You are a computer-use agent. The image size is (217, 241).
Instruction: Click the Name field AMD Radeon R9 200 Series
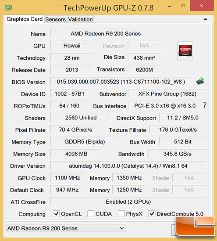click(106, 33)
